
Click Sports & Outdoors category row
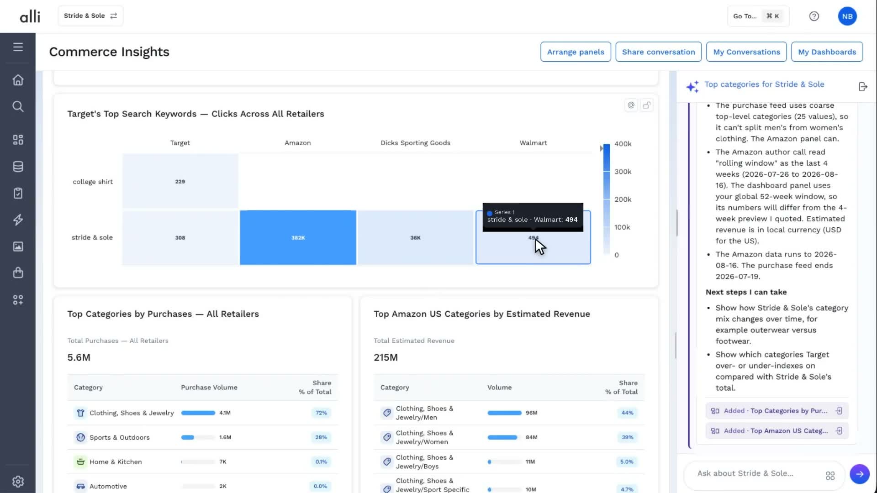[203, 437]
